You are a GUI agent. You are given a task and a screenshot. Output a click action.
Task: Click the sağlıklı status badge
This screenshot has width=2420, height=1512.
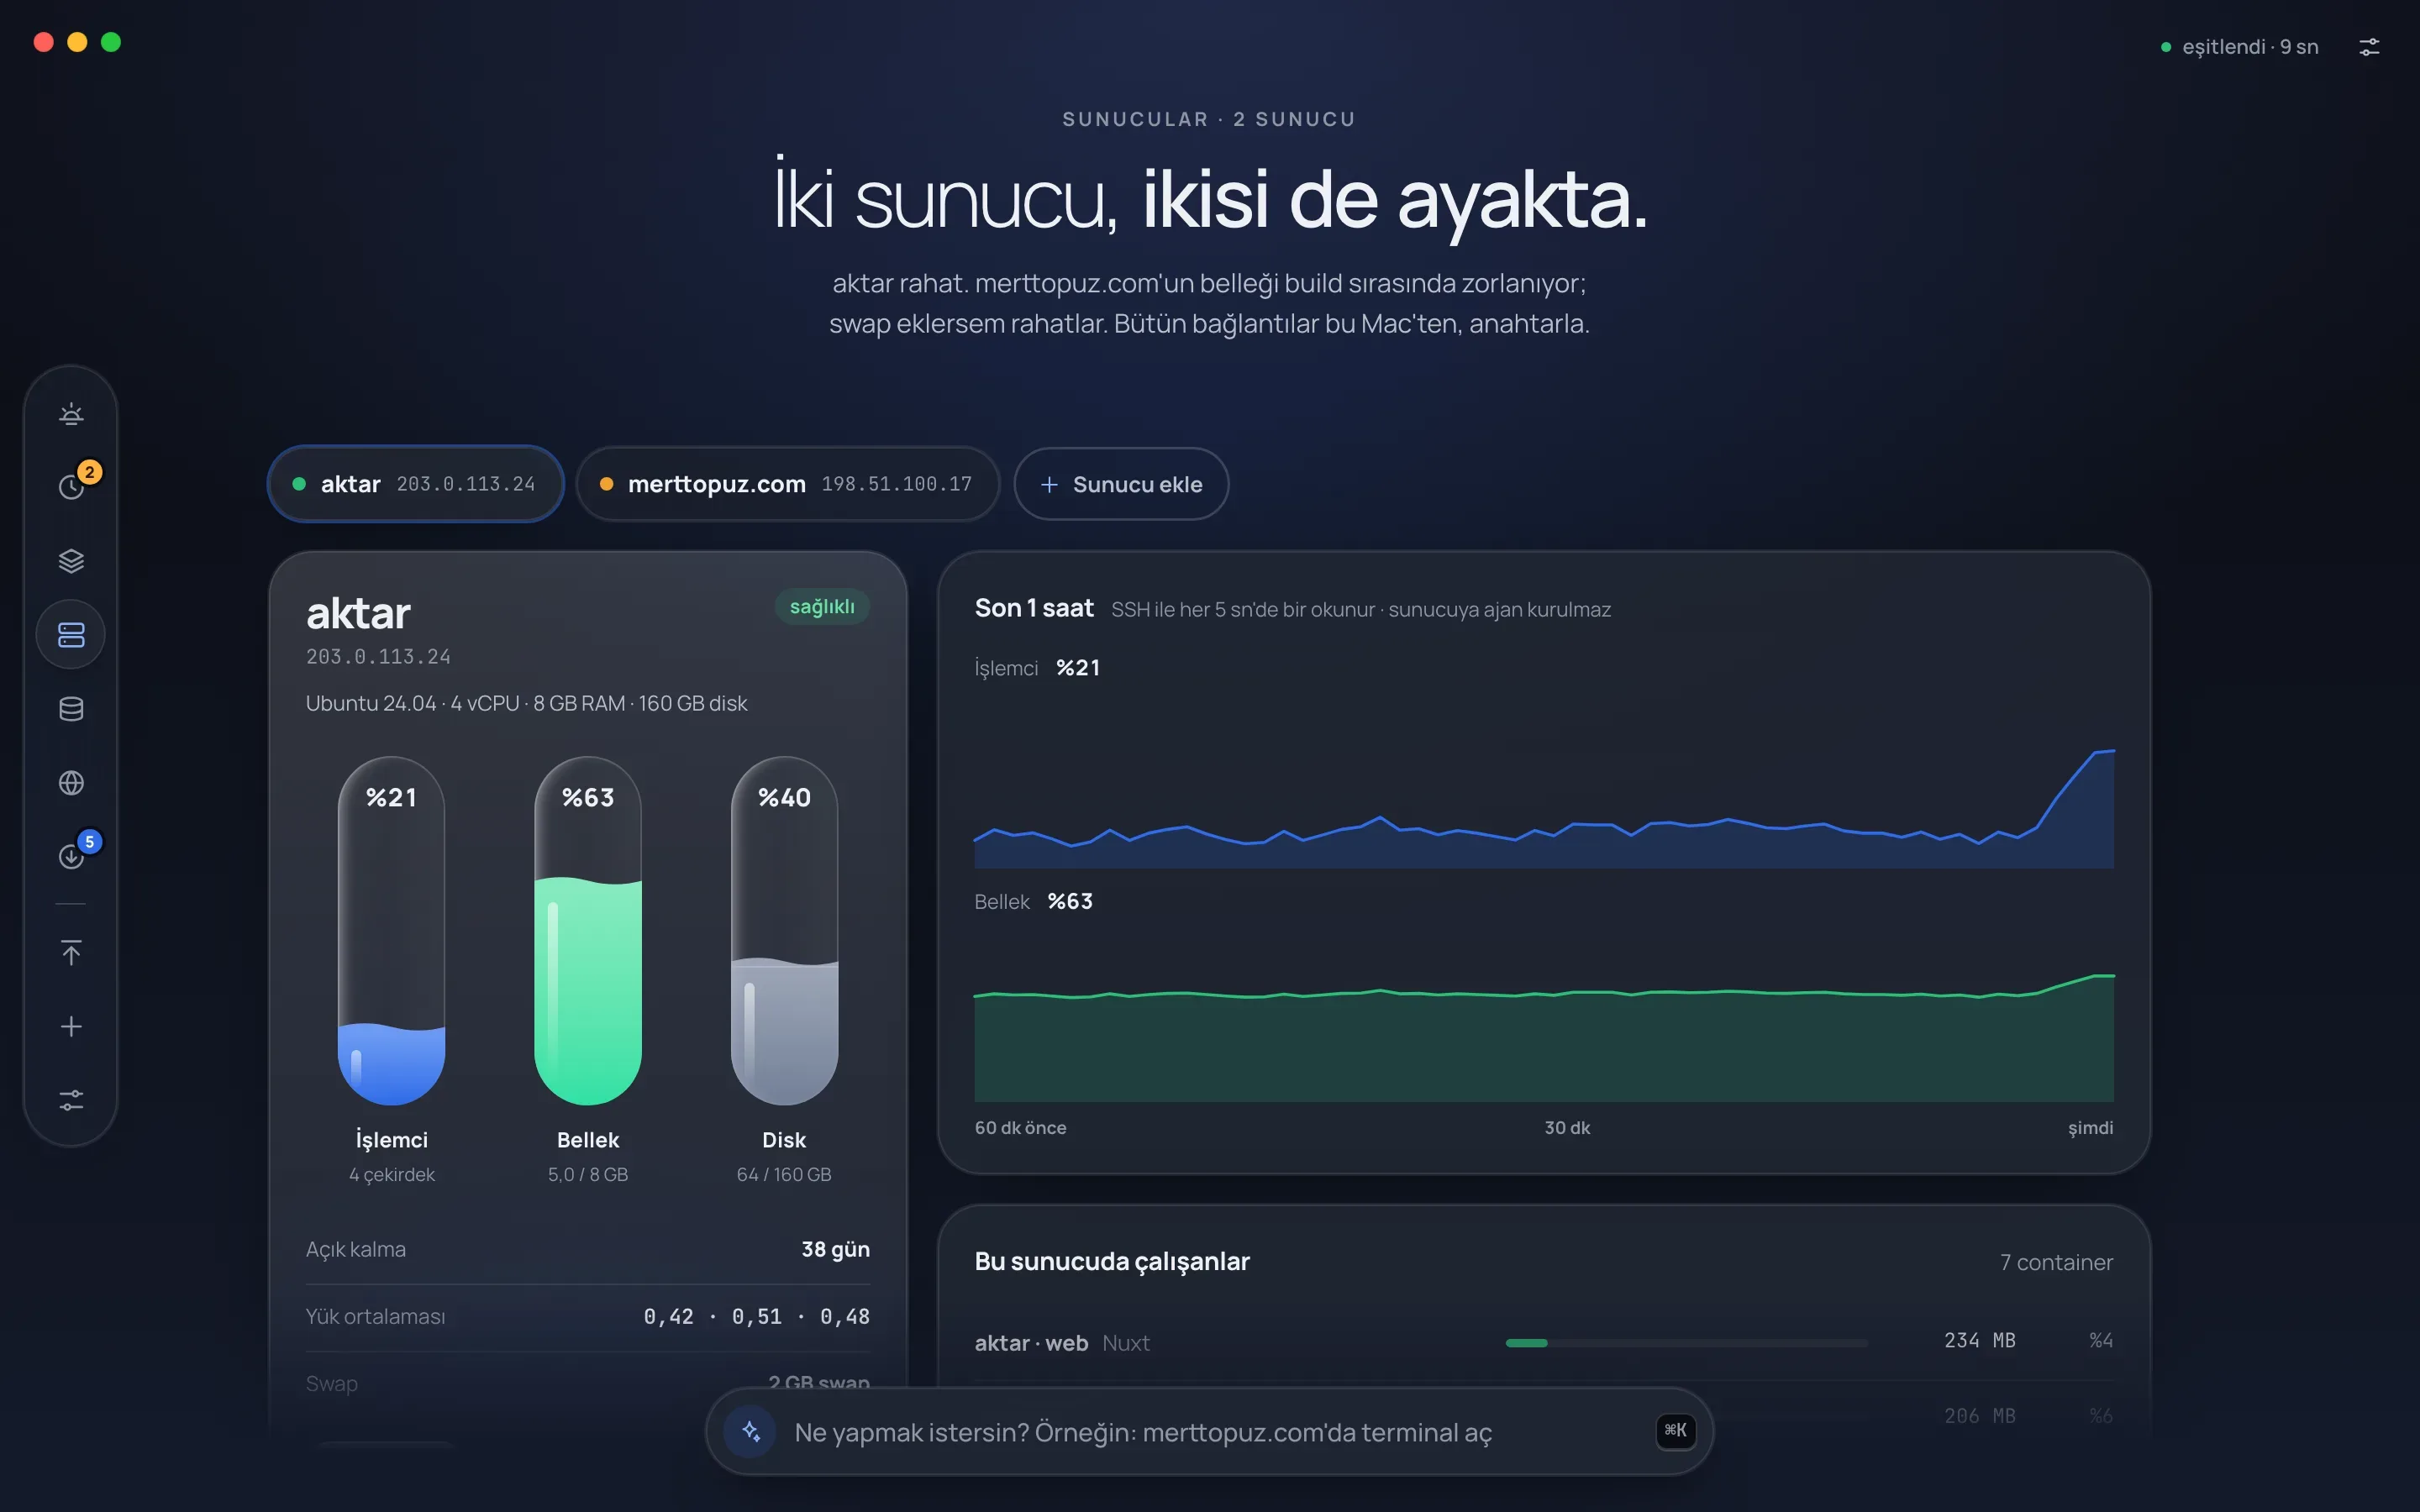click(822, 607)
